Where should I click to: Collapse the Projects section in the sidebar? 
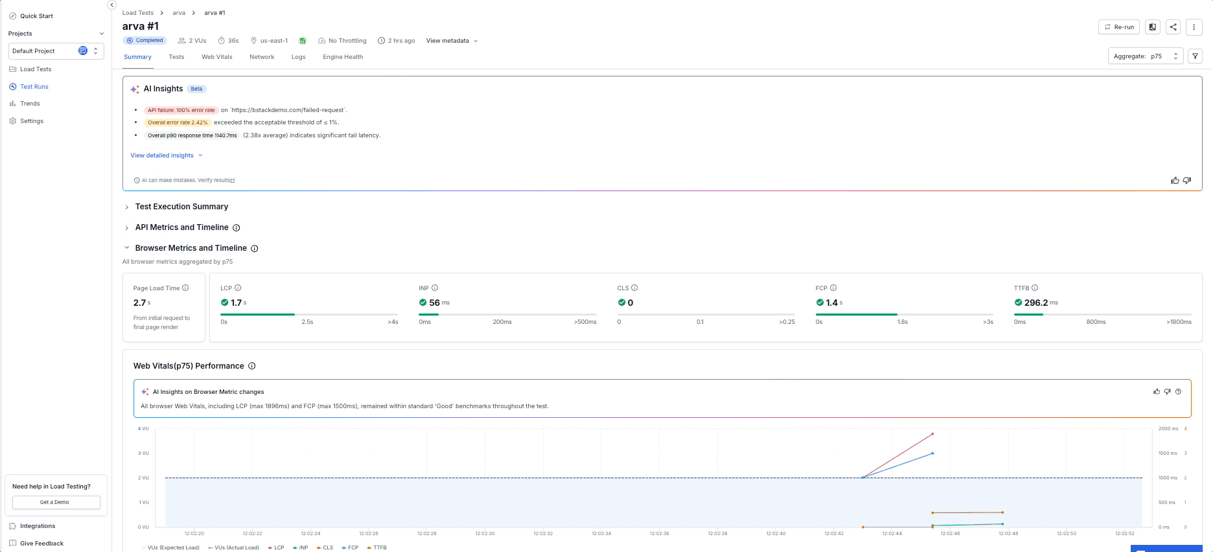(102, 34)
